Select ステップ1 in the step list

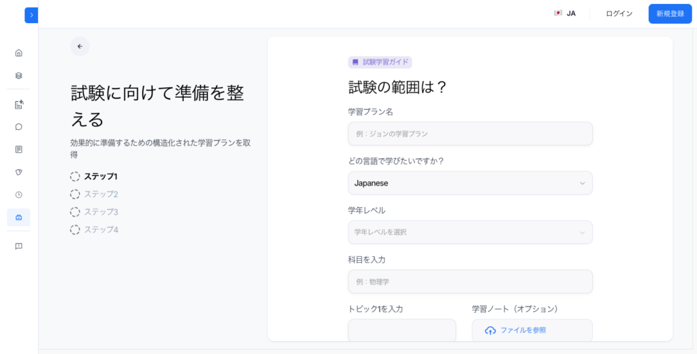click(94, 177)
